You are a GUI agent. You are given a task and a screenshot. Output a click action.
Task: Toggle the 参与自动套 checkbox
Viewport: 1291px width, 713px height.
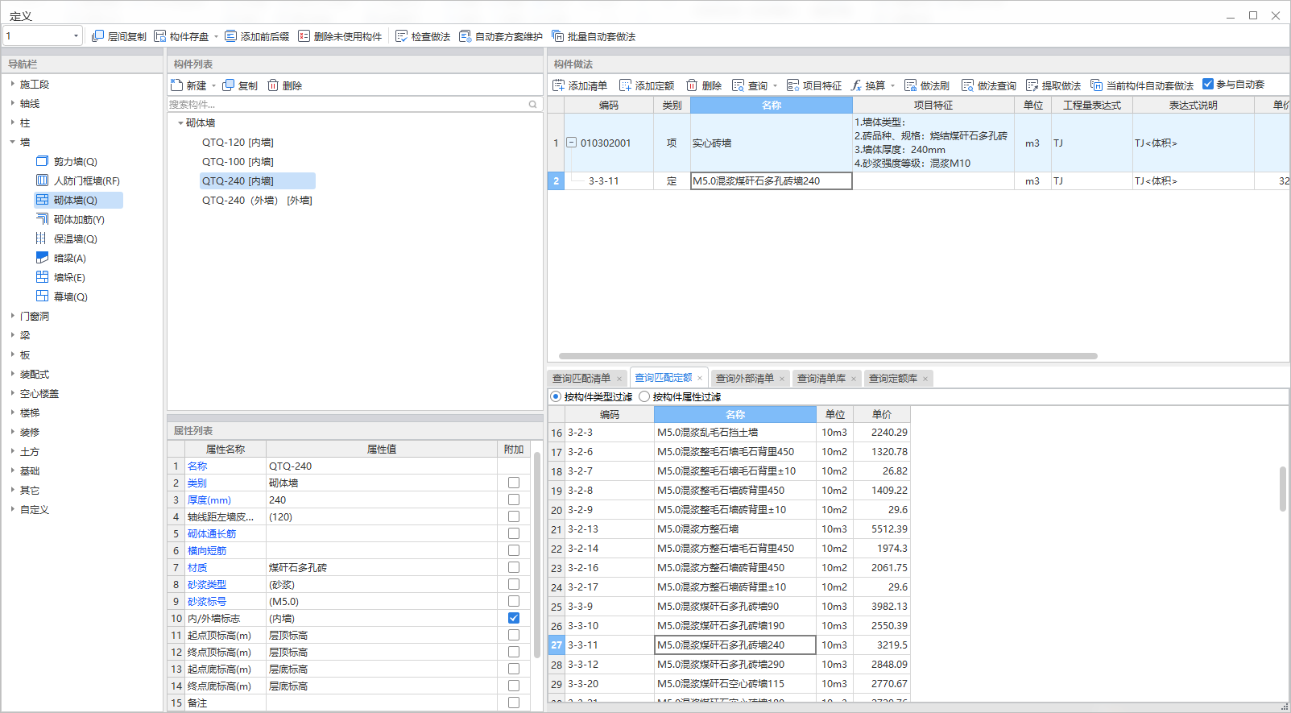coord(1208,84)
